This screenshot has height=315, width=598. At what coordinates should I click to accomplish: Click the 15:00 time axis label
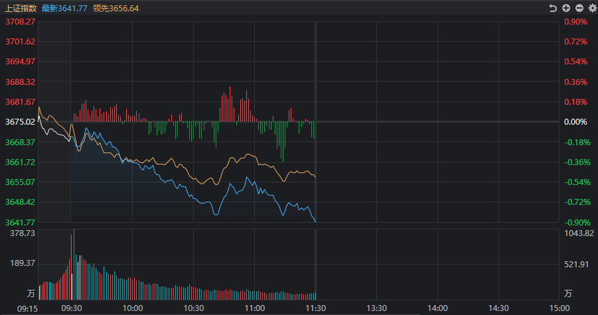[560, 308]
